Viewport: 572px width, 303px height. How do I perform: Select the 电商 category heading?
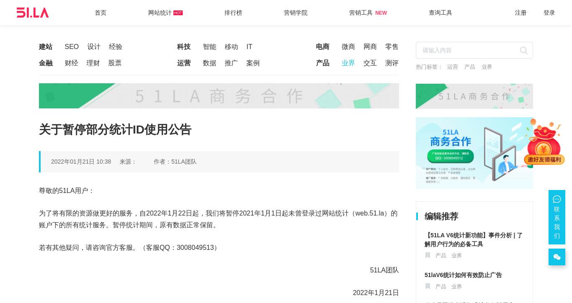(x=322, y=47)
